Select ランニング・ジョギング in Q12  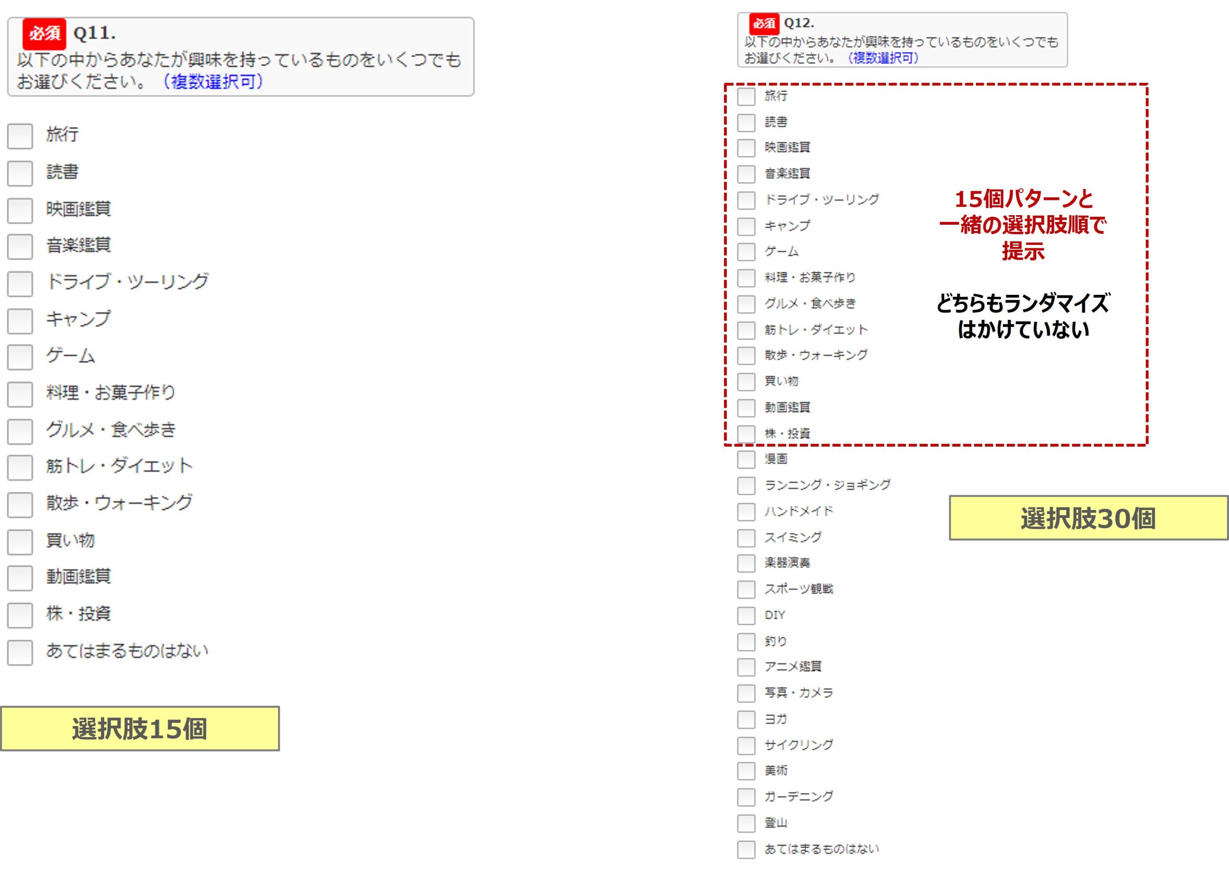pyautogui.click(x=746, y=486)
